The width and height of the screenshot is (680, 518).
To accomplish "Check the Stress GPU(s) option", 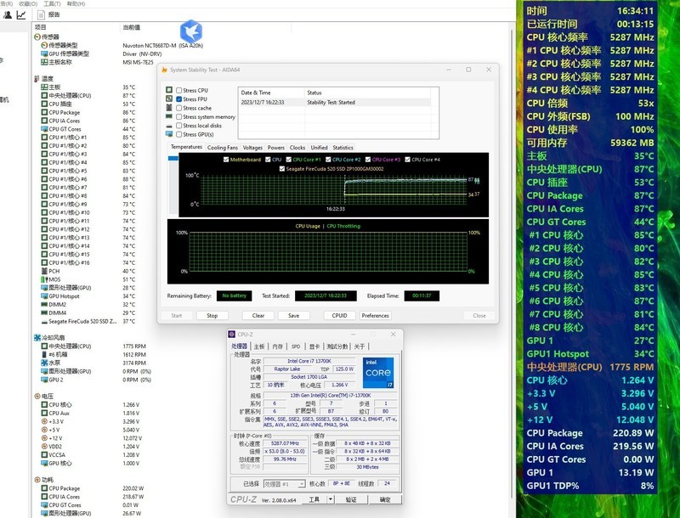I will (x=178, y=135).
